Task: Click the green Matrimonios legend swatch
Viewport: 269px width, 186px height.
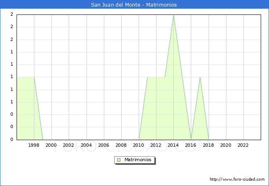Action: pyautogui.click(x=119, y=160)
